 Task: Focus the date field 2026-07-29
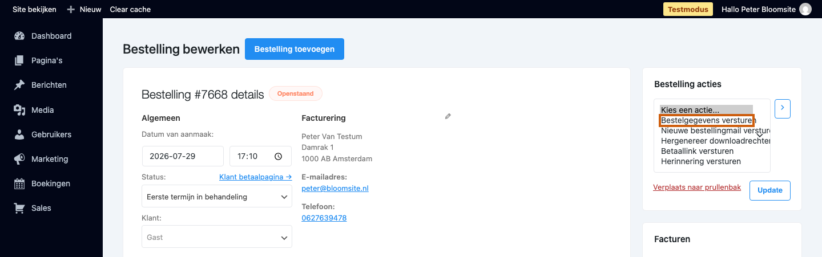(x=183, y=156)
